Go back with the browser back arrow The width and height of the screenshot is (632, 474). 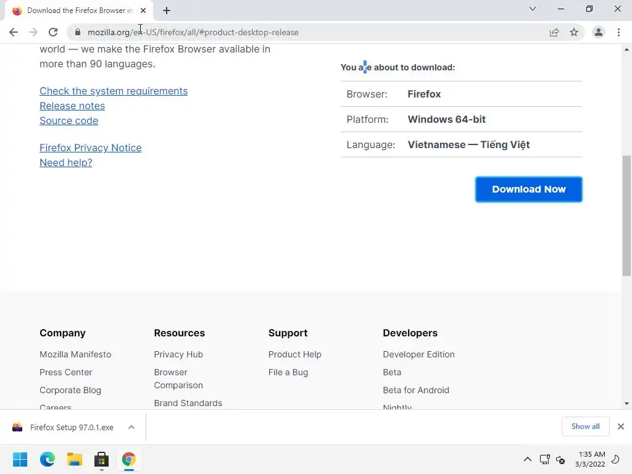click(x=14, y=32)
